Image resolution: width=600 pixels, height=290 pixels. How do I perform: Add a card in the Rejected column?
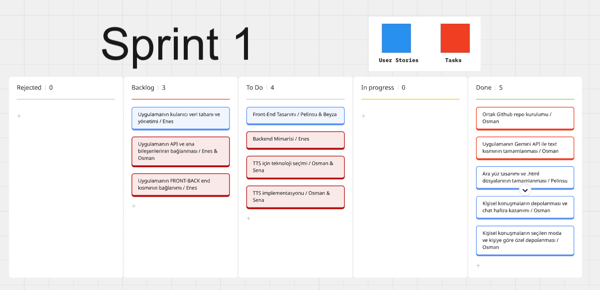19,116
